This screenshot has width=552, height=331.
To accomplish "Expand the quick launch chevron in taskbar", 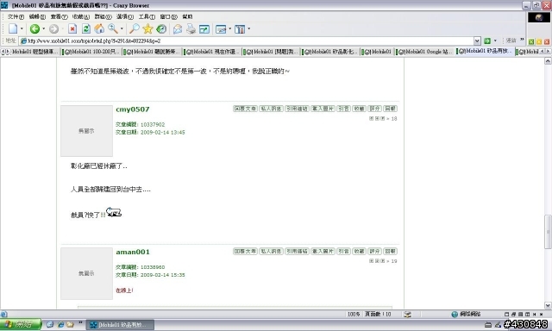I will 80,322.
